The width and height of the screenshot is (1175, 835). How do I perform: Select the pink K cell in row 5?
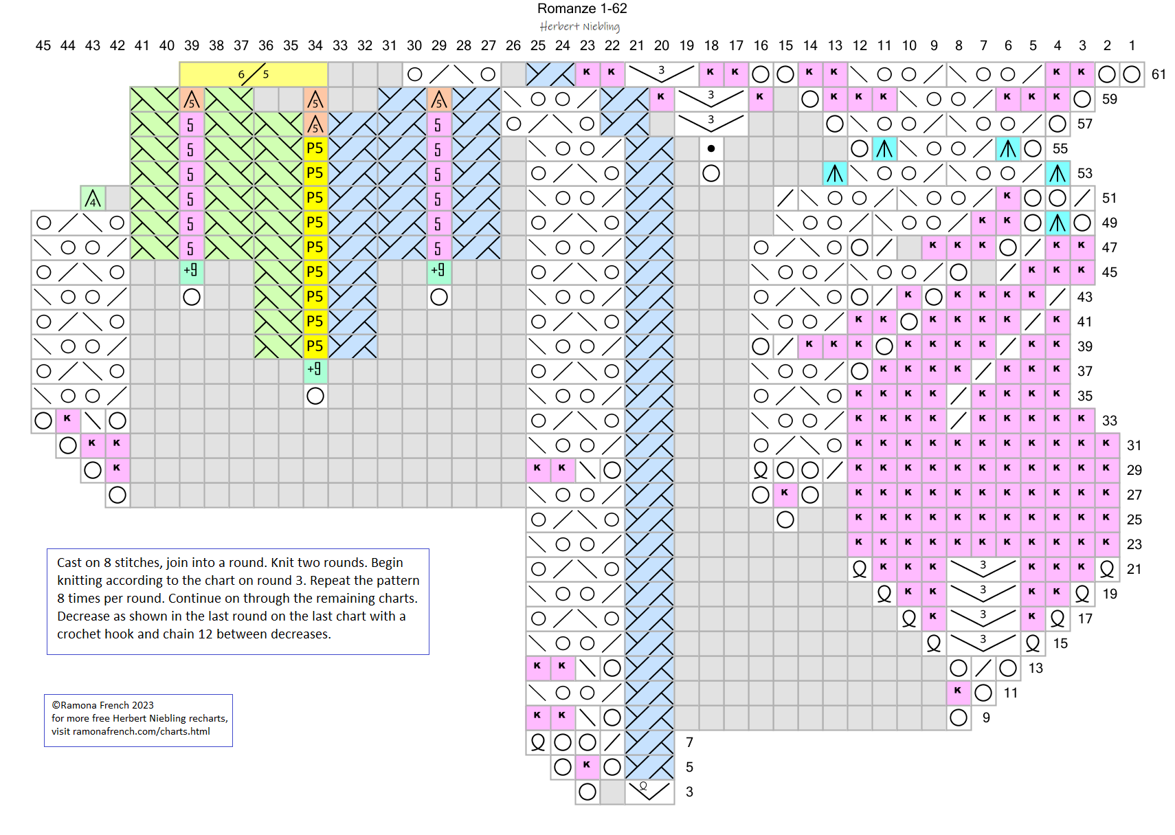click(587, 766)
